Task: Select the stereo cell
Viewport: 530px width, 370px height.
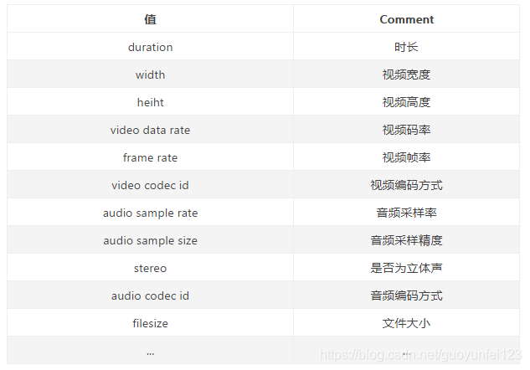Action: click(150, 268)
